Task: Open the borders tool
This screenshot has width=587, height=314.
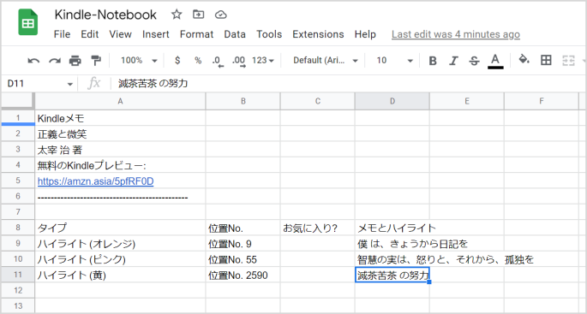Action: 546,60
